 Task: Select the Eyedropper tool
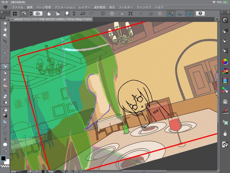click(x=5, y=59)
